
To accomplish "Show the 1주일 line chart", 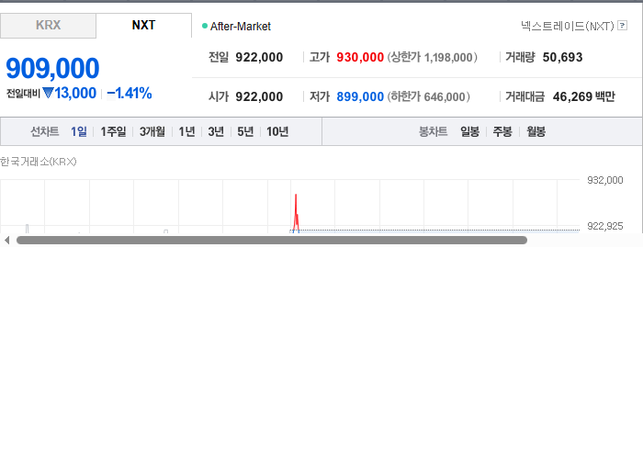I will tap(113, 131).
